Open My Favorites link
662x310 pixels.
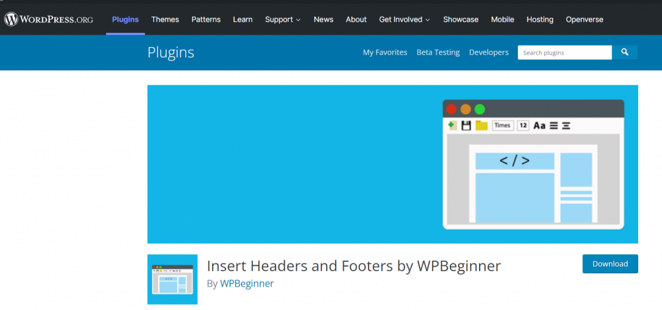385,52
